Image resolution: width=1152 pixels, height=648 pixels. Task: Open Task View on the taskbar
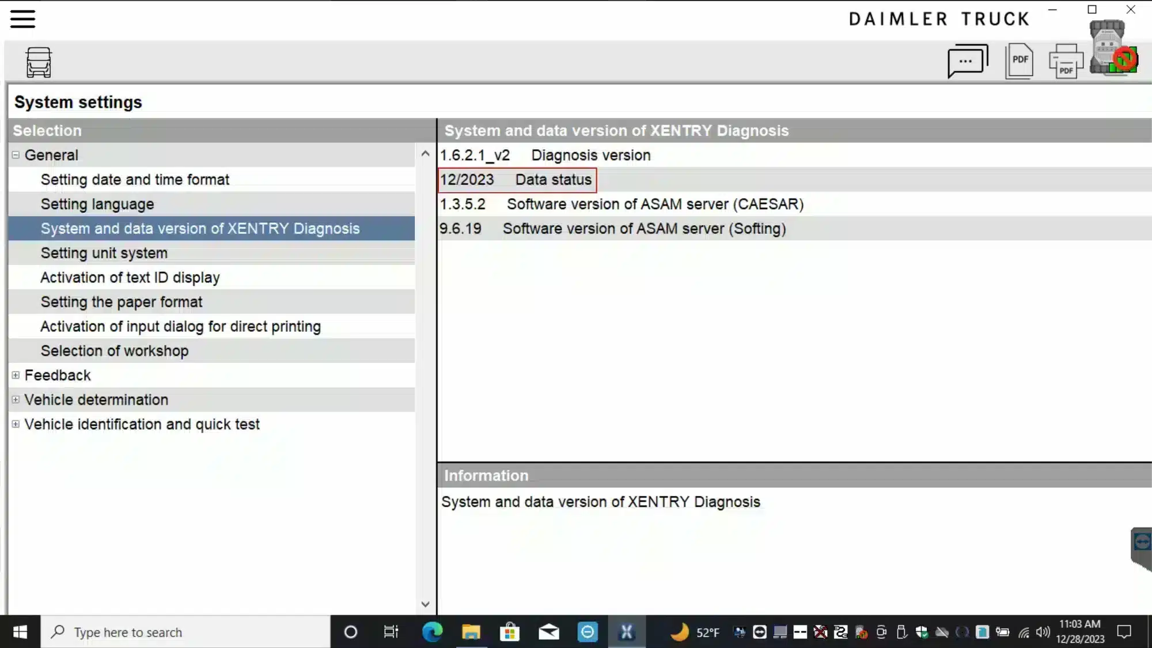pyautogui.click(x=391, y=632)
